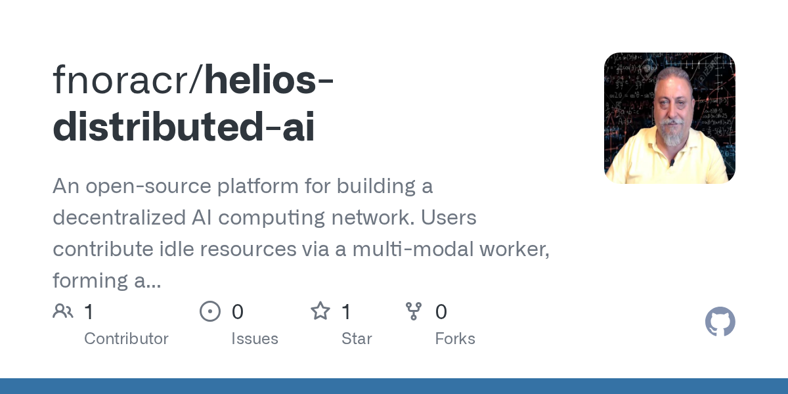
Task: Open the GitHub Octocat logo
Action: click(720, 322)
